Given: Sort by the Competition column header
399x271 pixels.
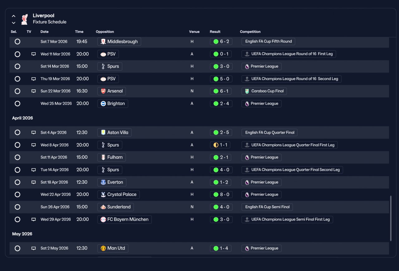Looking at the screenshot, I should [250, 32].
